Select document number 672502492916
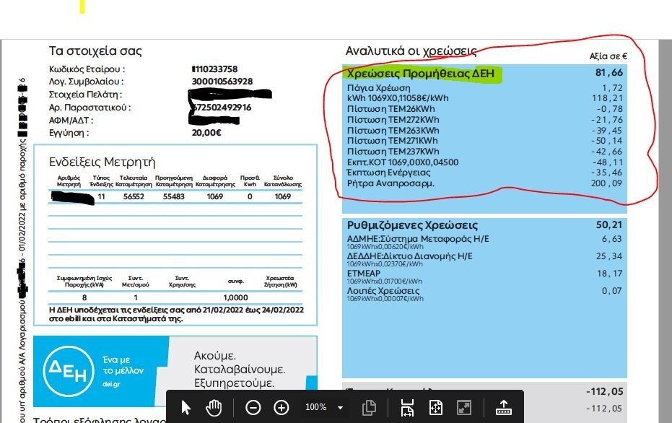The image size is (672, 423). tap(222, 107)
